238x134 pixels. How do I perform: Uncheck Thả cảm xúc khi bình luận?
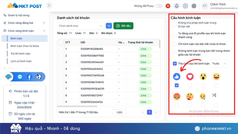[x=175, y=64]
